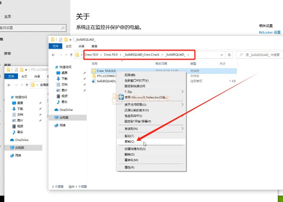Open 下载 in the _SolidSQUAD_ sidebar
The height and width of the screenshot is (202, 283).
click(x=62, y=78)
